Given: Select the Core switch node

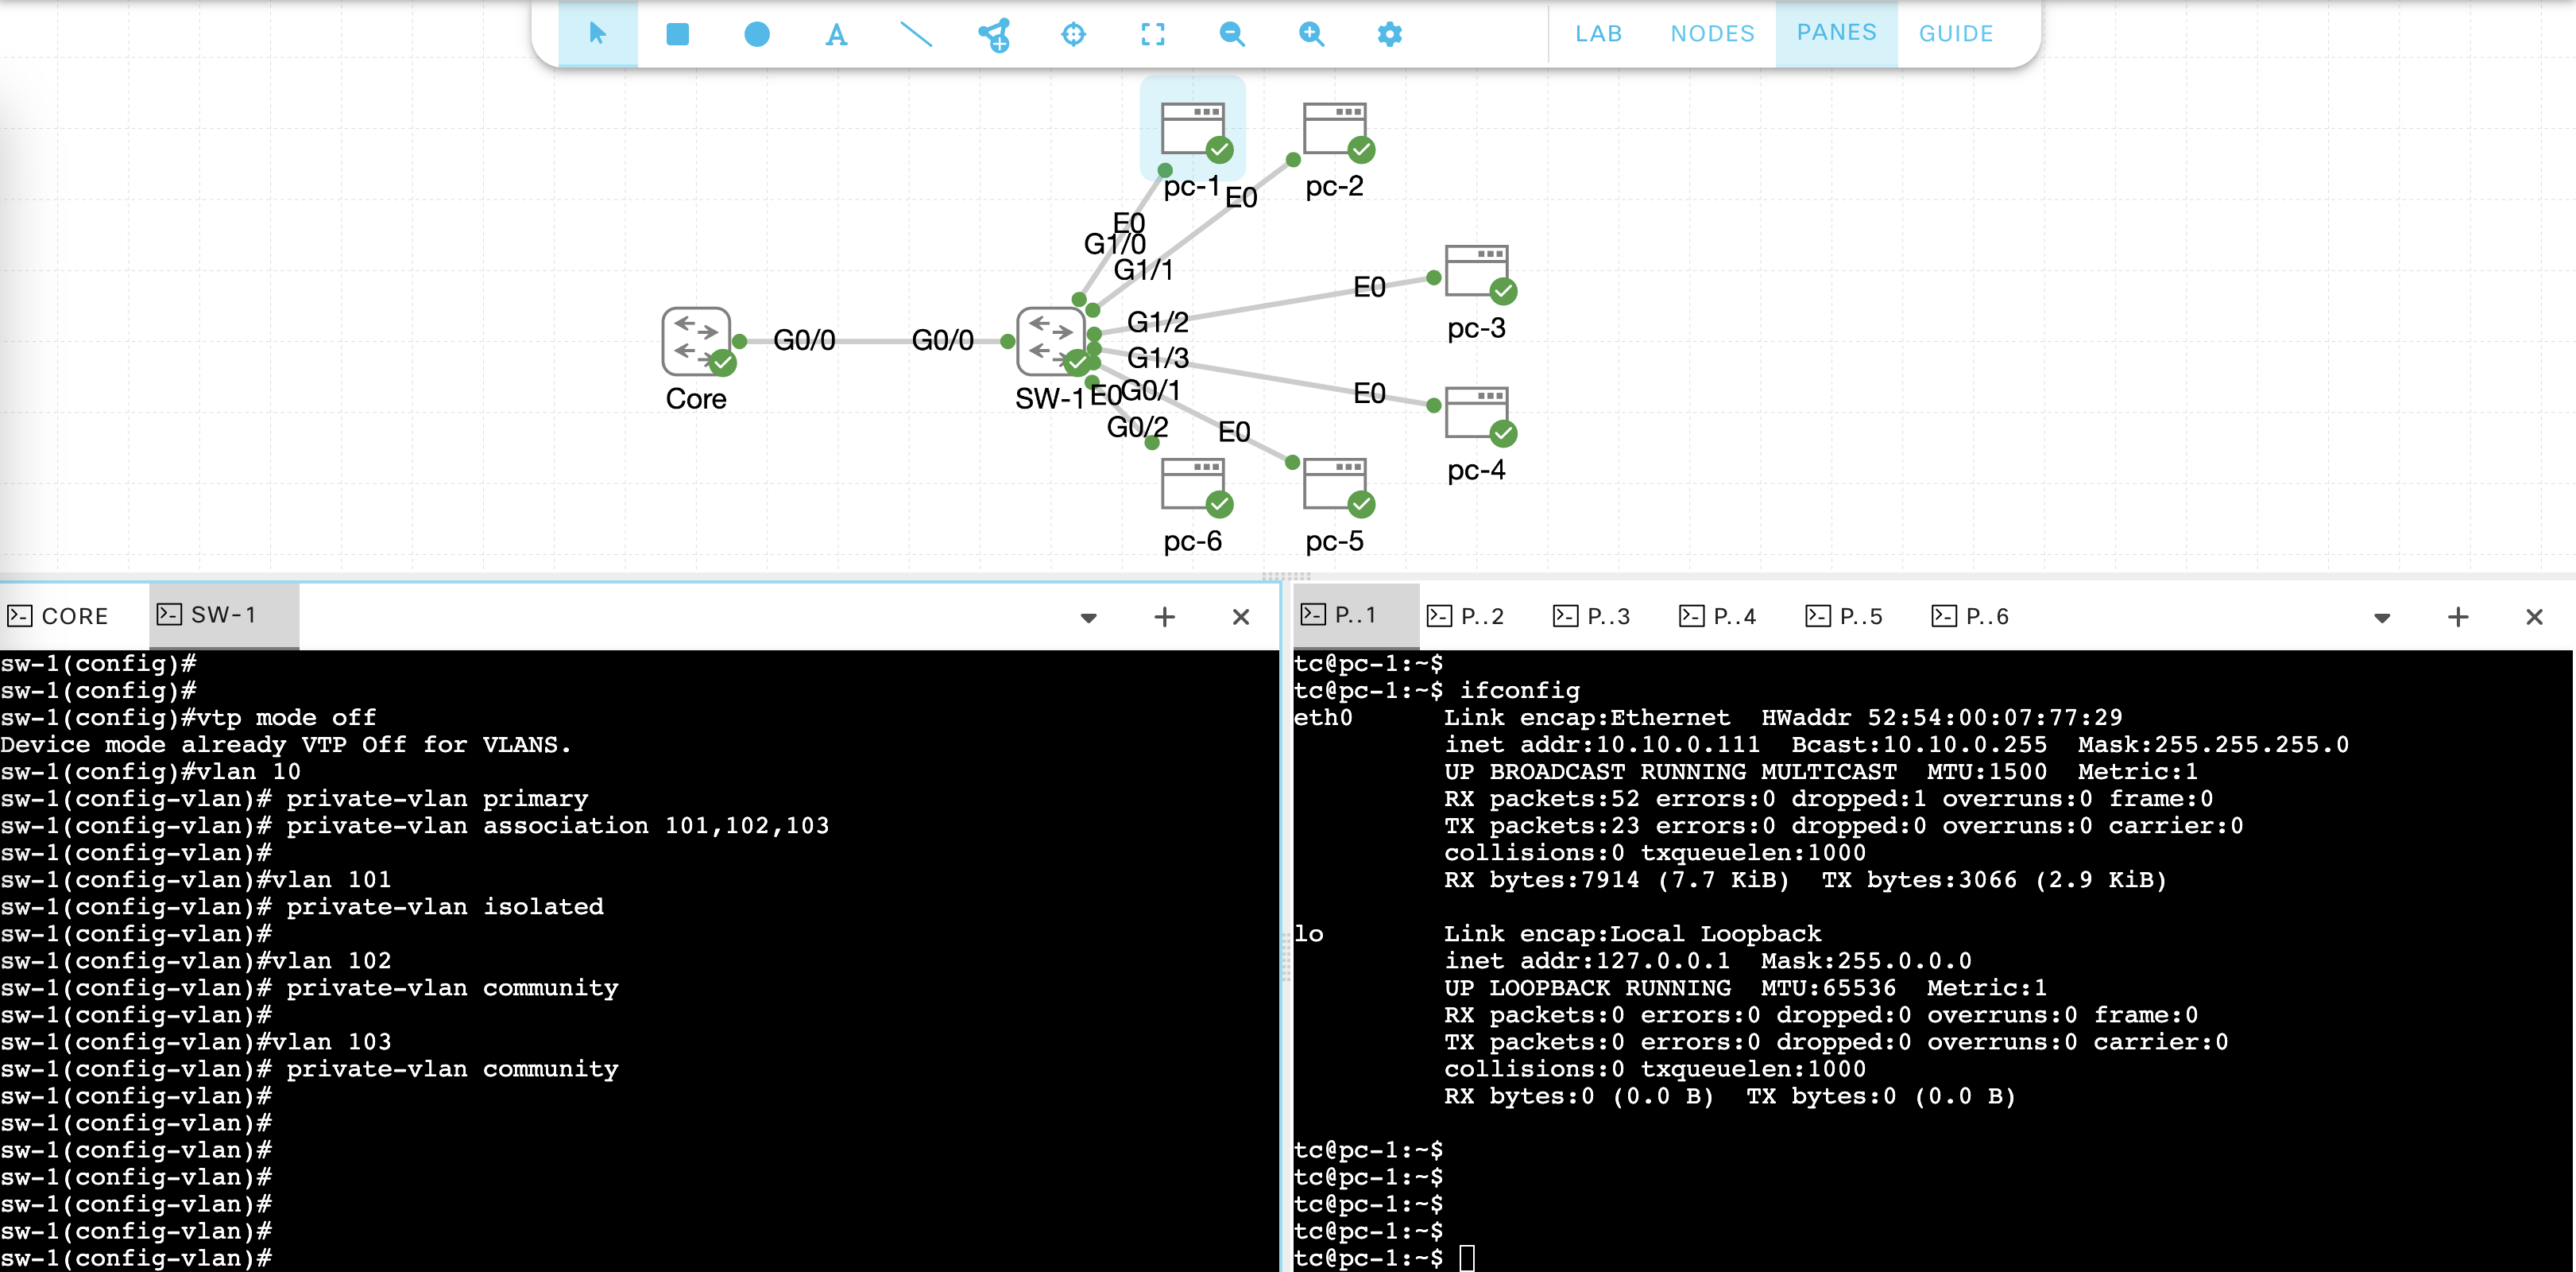Looking at the screenshot, I should (x=697, y=343).
